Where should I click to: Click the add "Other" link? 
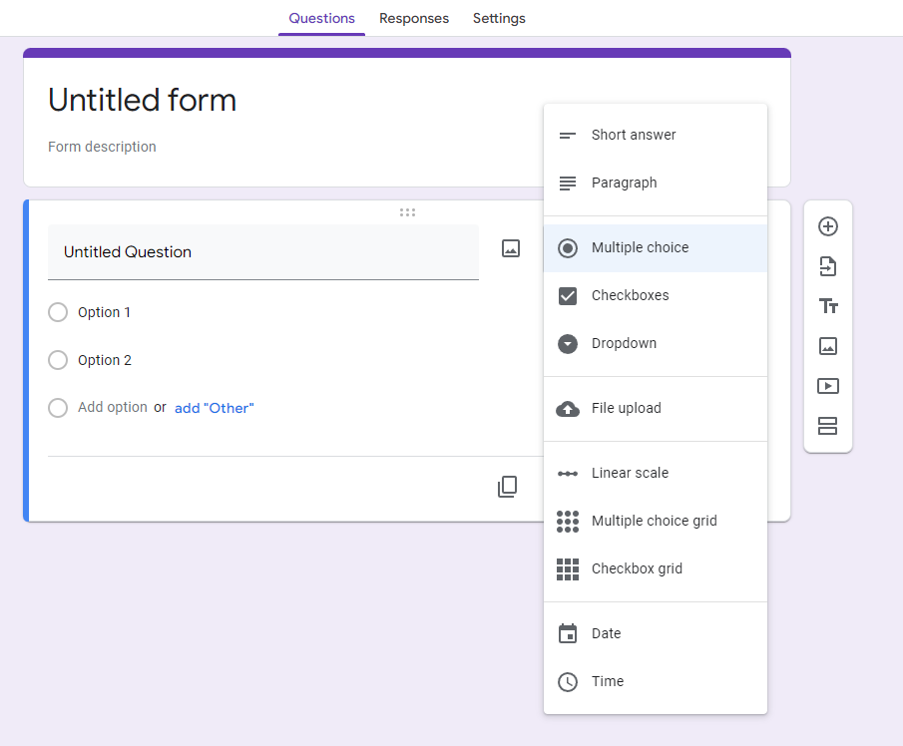pyautogui.click(x=214, y=408)
